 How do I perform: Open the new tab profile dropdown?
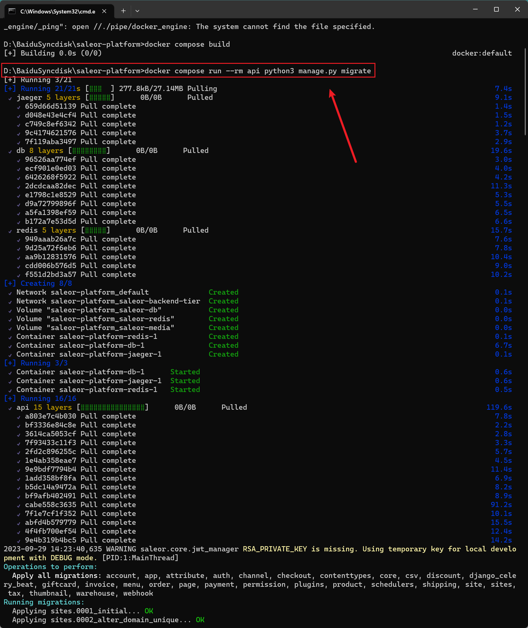pos(137,11)
